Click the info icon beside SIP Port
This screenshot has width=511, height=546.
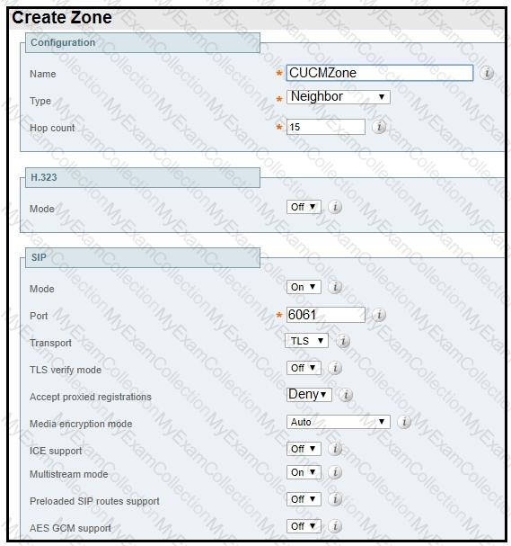(379, 315)
